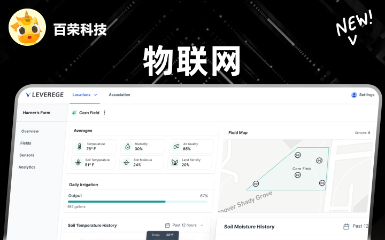Click the Air Quality wind icon

click(x=175, y=146)
